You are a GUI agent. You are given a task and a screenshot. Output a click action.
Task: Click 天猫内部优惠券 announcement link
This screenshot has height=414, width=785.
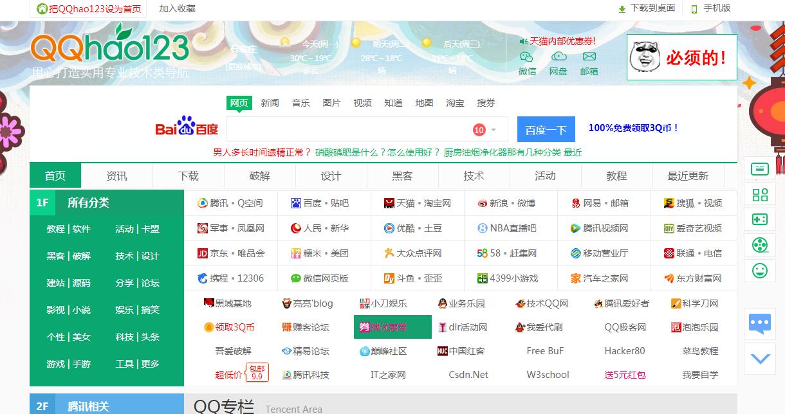(562, 41)
